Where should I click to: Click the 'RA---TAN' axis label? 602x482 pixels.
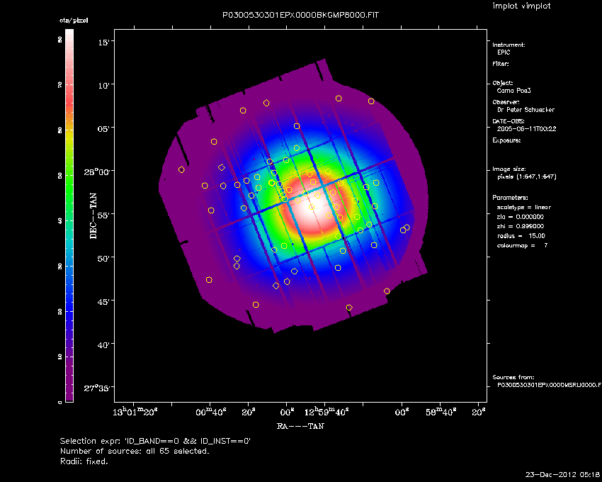point(300,426)
